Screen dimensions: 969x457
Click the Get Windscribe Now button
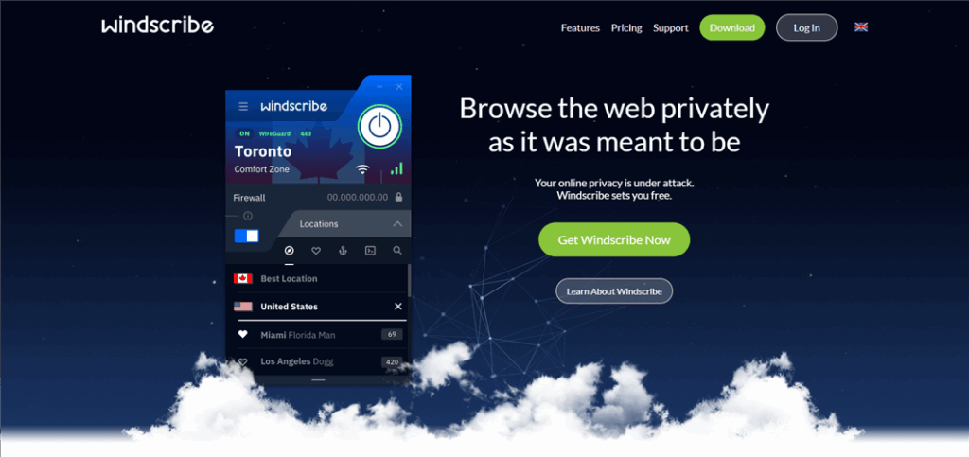coord(614,239)
